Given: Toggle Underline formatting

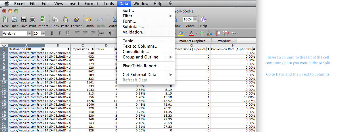Looking at the screenshot, I should 68,33.
